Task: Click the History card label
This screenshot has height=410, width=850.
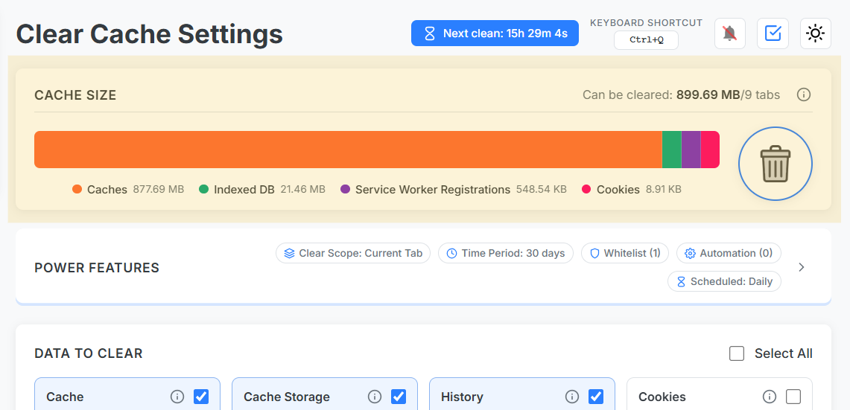Action: coord(462,397)
